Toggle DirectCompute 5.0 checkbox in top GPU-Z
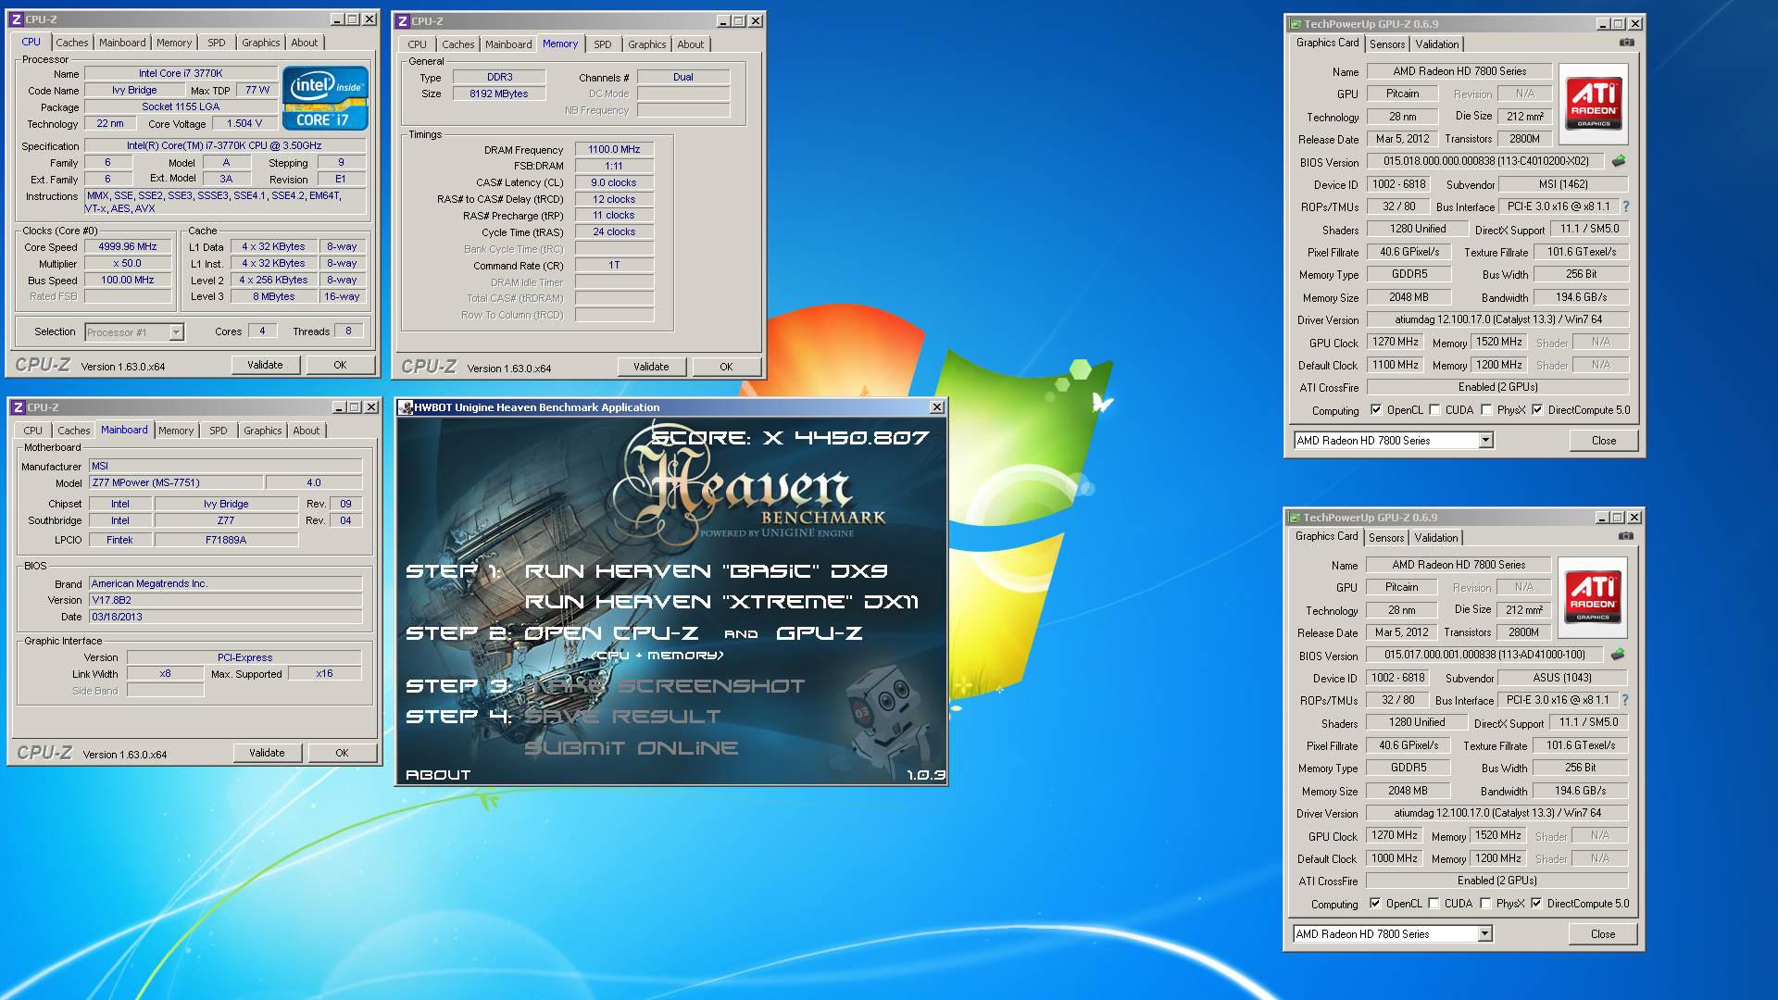 (1538, 410)
